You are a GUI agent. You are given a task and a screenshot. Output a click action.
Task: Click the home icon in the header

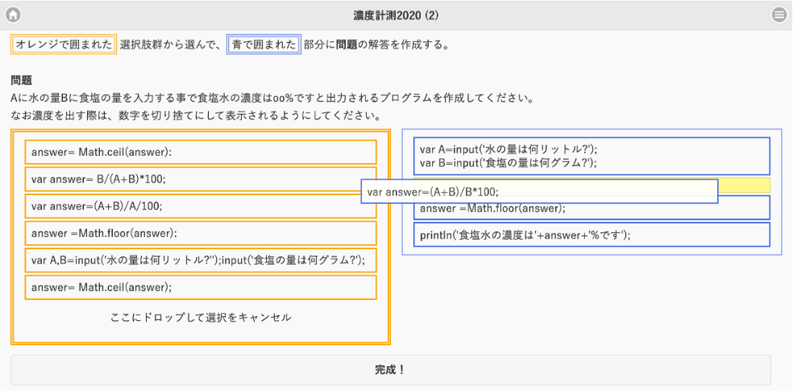click(x=13, y=15)
